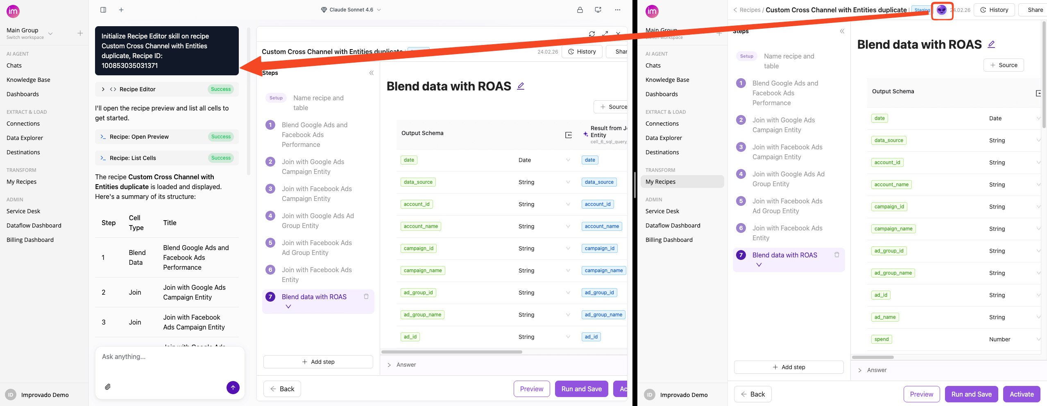
Task: Click the horizontal scrollbar under the schema table
Action: (x=451, y=352)
